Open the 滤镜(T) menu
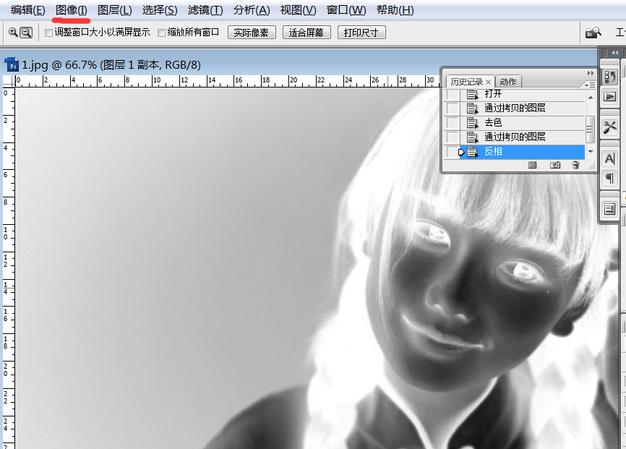Screen dimensions: 626x449 [205, 10]
